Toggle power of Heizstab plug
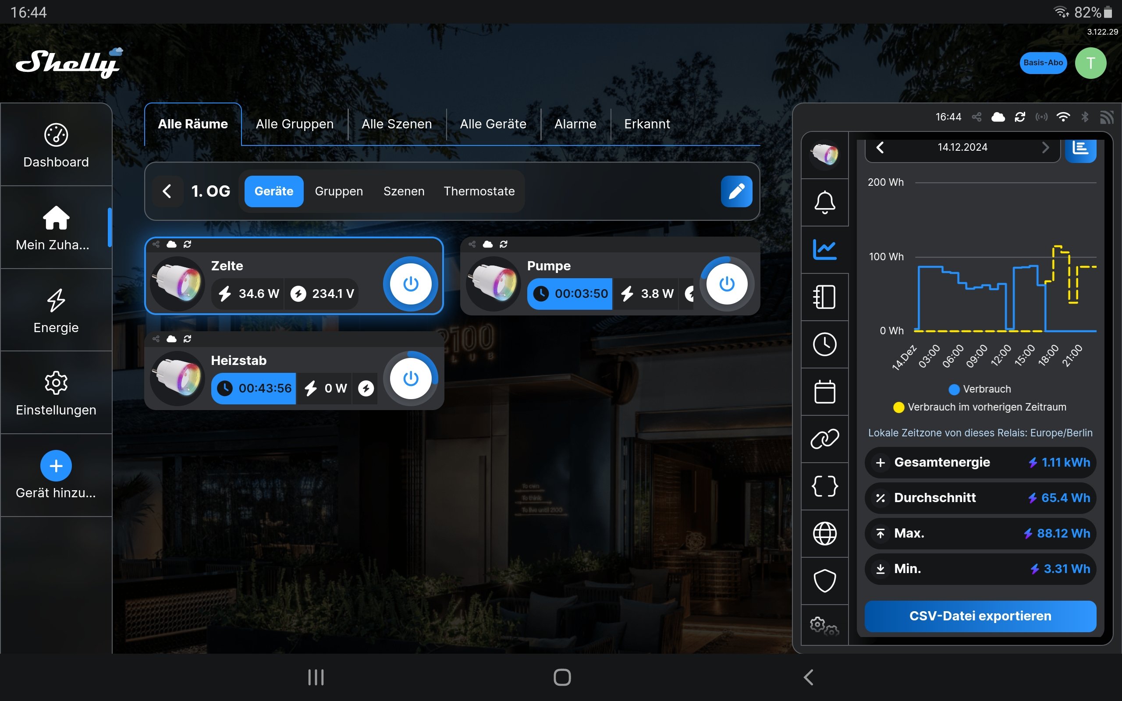Image resolution: width=1122 pixels, height=701 pixels. coord(410,378)
